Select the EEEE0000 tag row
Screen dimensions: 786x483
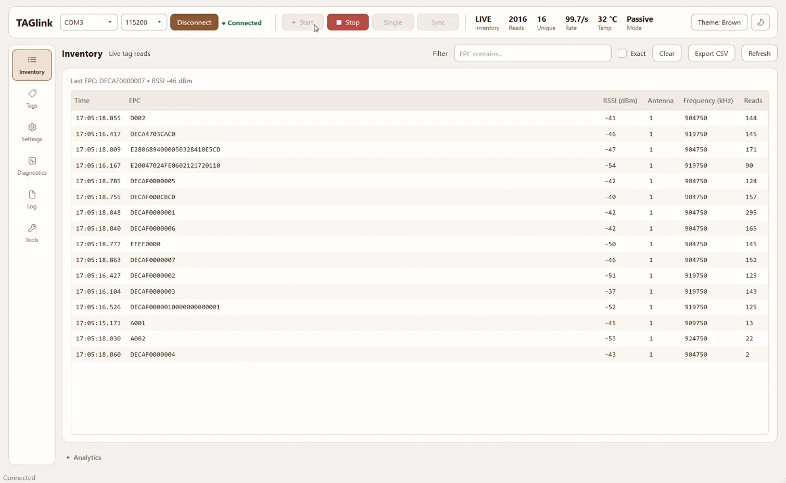pyautogui.click(x=420, y=244)
